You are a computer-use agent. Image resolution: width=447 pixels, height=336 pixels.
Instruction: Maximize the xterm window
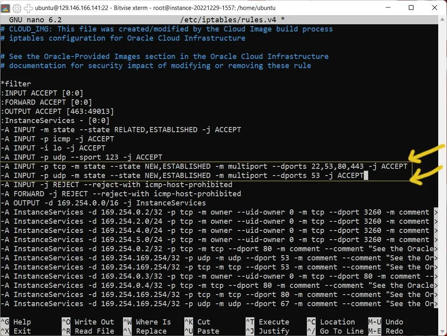click(x=411, y=8)
